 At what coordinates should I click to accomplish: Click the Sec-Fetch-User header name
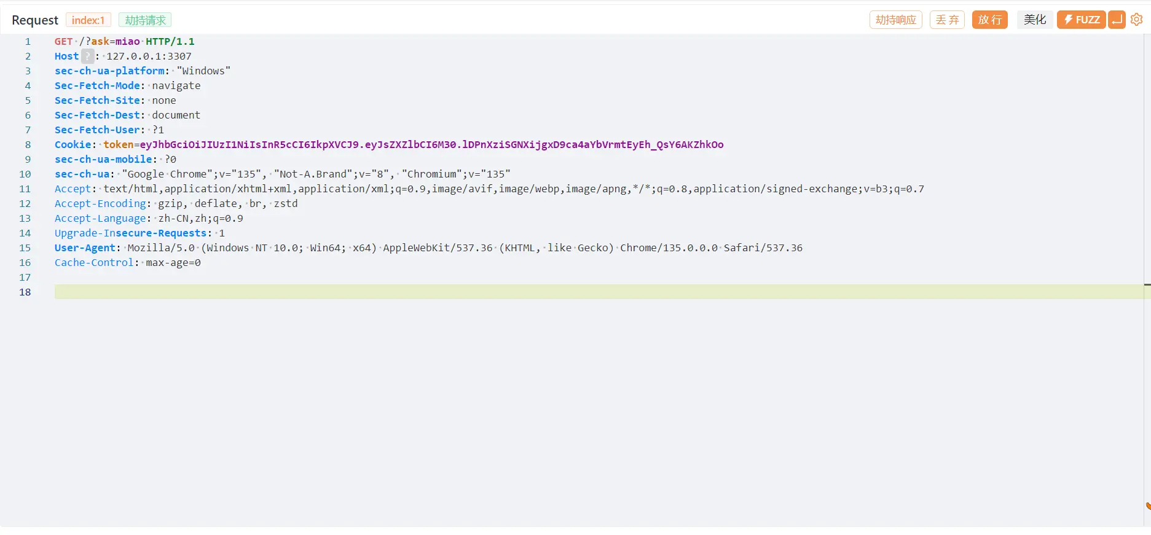point(97,130)
